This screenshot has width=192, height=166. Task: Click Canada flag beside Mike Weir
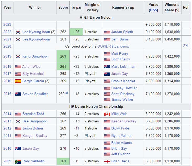[107, 114]
